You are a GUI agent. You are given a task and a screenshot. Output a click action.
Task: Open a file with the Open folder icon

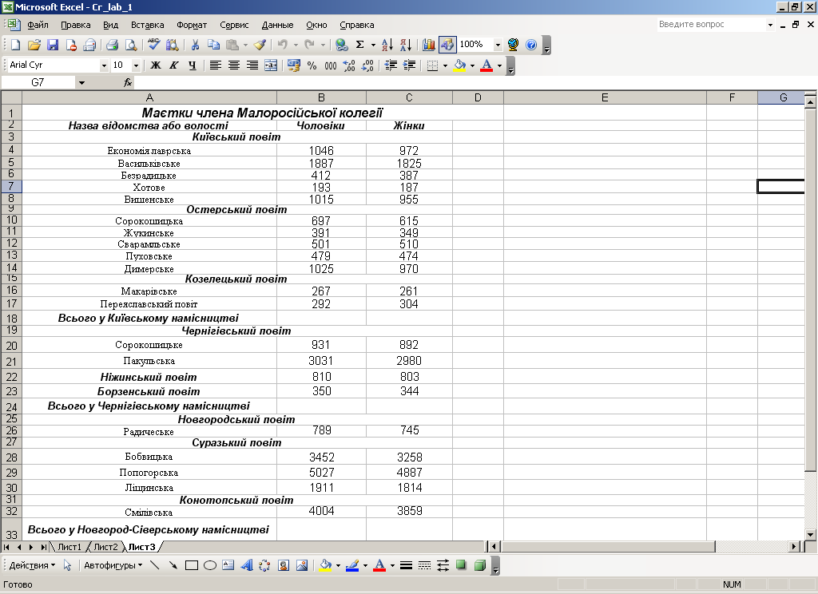[x=34, y=45]
